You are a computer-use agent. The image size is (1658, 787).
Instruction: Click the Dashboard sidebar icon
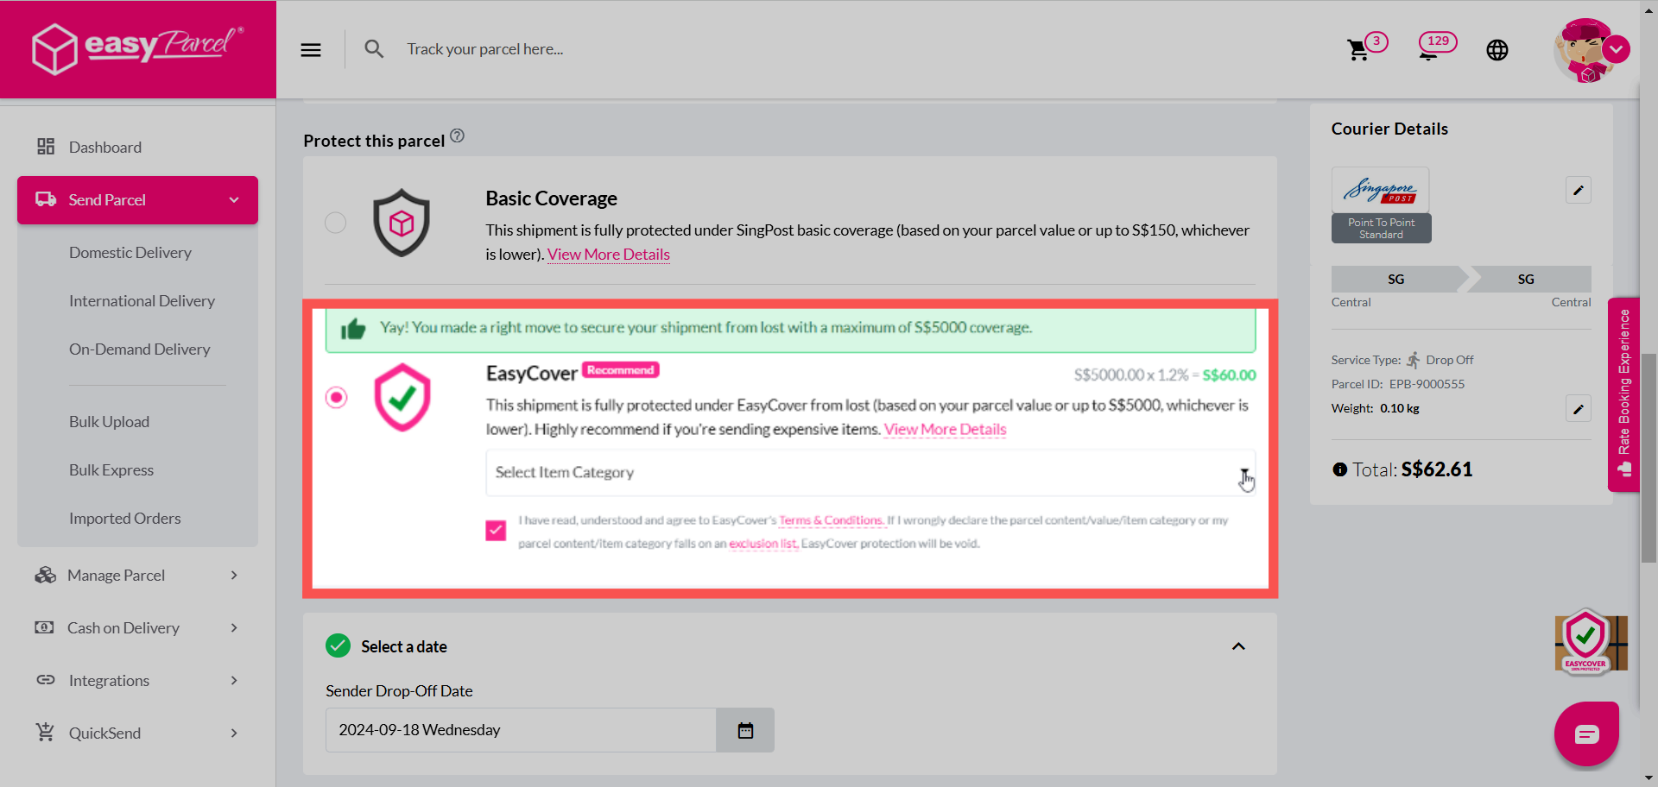point(46,147)
